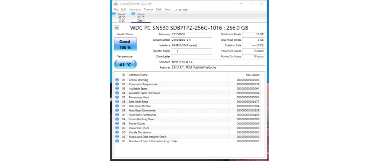The height and width of the screenshot is (161, 379).
Task: Click the status icon for Host Write Commands
Action: [x=117, y=115]
